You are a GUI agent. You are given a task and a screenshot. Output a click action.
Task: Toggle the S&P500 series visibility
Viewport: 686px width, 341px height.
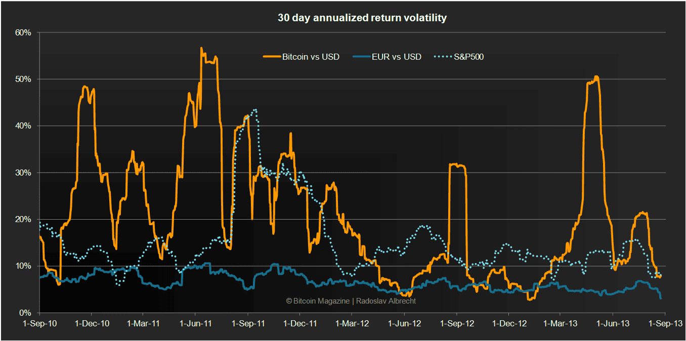click(x=469, y=57)
